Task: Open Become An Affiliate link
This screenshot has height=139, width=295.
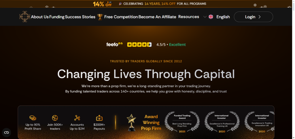Action: coord(157,17)
